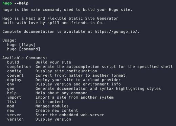
Task: Click the gen command entry
Action: point(11,89)
